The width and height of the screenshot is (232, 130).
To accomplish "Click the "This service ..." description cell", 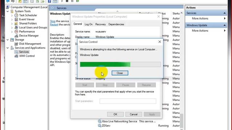I will coord(148,121).
